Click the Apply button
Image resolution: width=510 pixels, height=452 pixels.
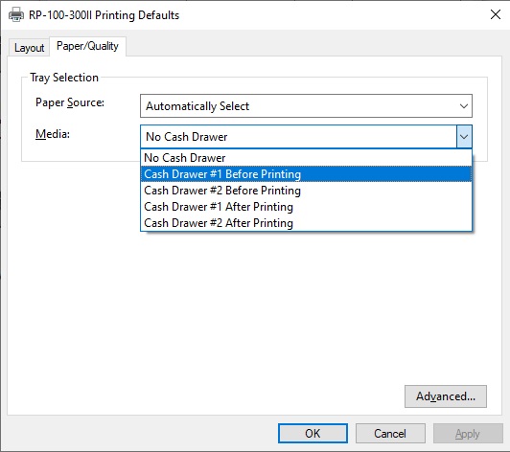468,433
